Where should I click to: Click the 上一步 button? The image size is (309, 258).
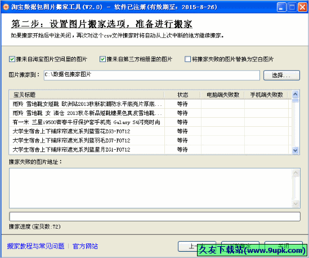[x=197, y=246]
